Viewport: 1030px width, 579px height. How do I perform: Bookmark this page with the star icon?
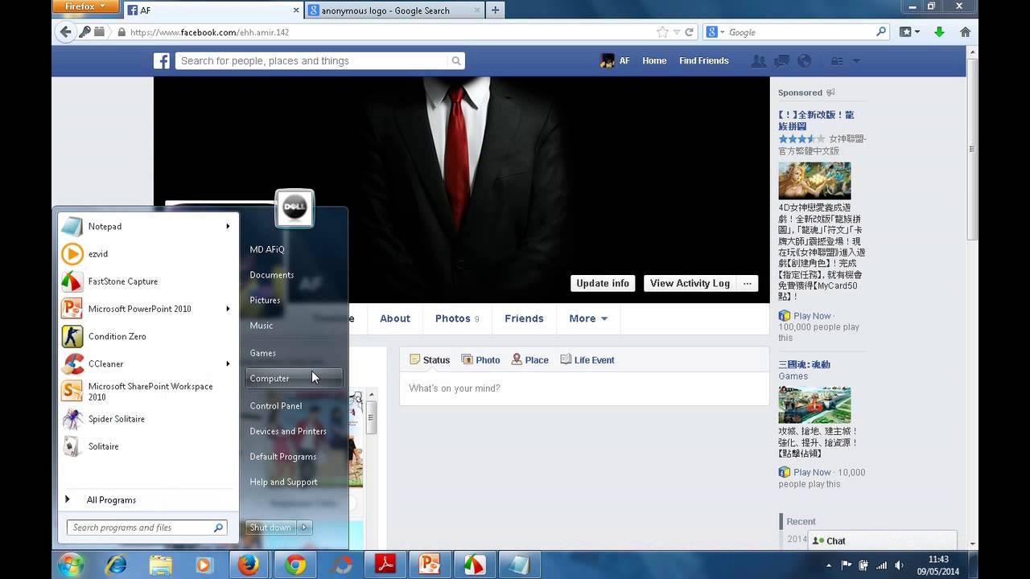[662, 32]
